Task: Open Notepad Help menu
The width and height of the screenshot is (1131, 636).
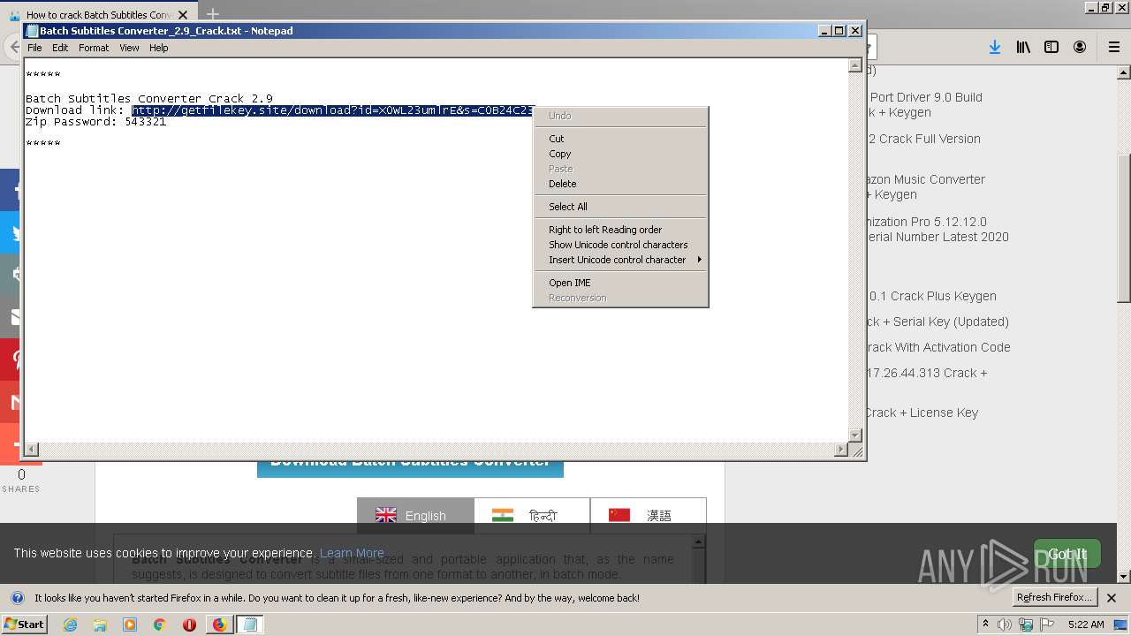Action: 158,48
